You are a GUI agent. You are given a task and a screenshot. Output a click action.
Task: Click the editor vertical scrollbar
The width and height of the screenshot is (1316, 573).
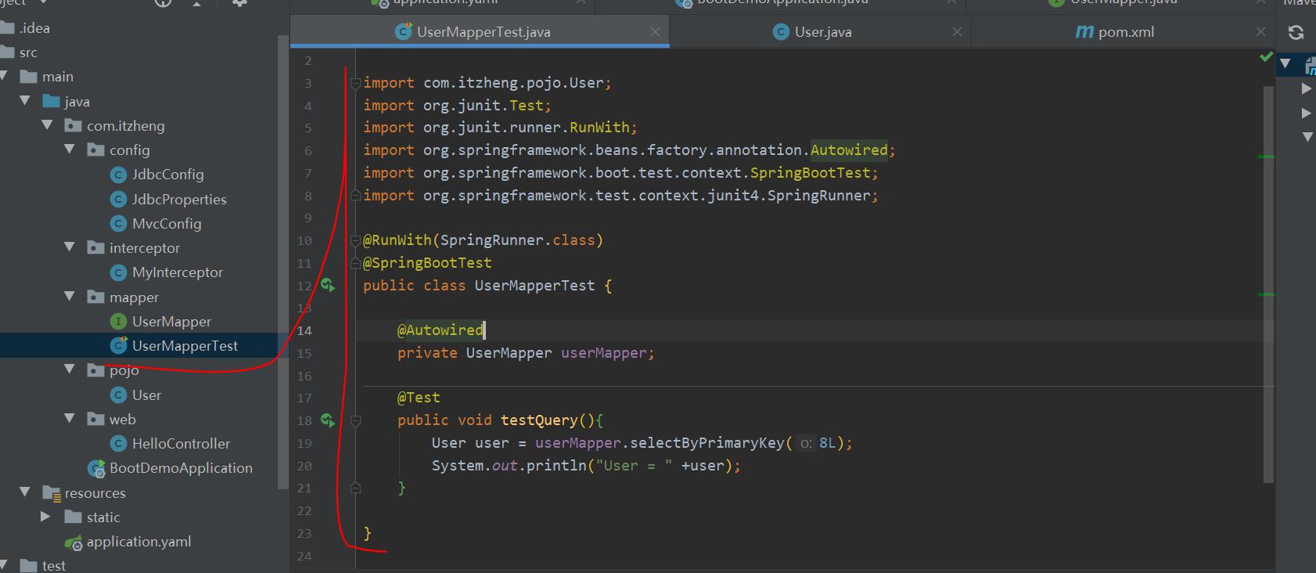pyautogui.click(x=1268, y=283)
